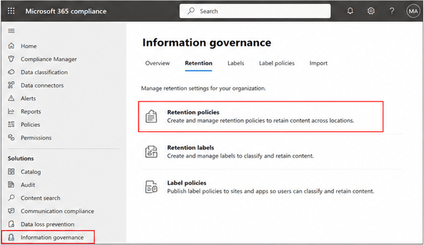This screenshot has height=245, width=424.
Task: Open the Import tab
Action: coord(318,63)
